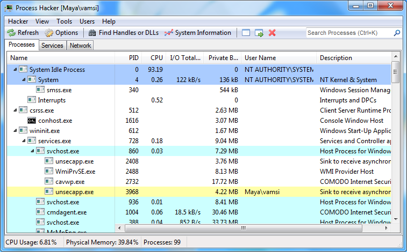Sort by the PID column header
Image resolution: width=407 pixels, height=252 pixels.
(128, 58)
